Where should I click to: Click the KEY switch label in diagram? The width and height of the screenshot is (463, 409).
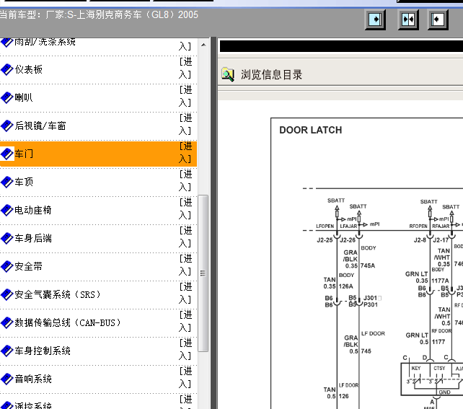[x=415, y=369]
